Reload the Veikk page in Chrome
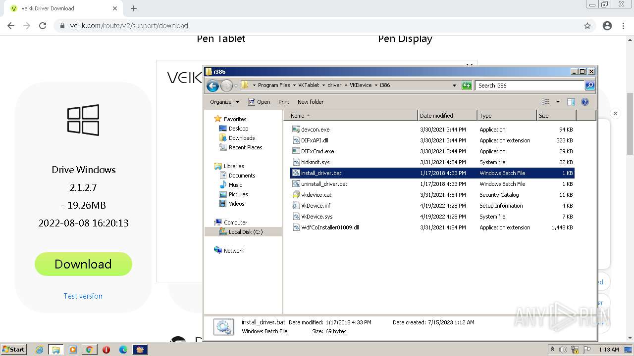The width and height of the screenshot is (634, 356). tap(43, 26)
